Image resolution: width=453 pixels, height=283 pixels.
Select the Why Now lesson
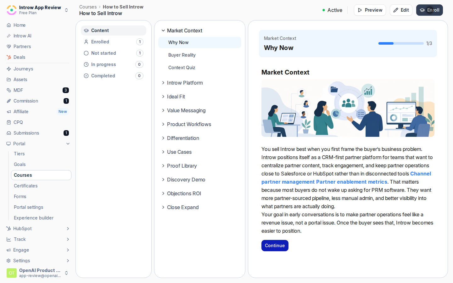click(x=200, y=42)
